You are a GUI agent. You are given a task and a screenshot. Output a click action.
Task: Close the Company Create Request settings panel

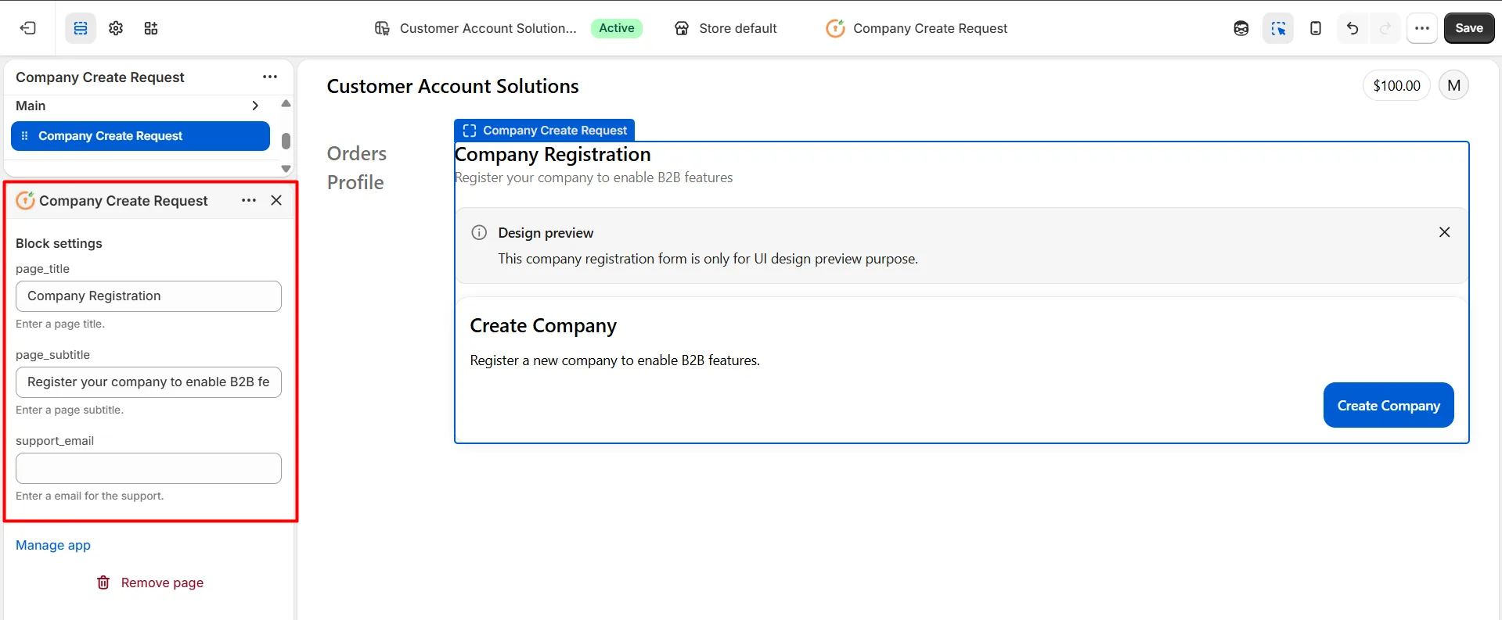click(x=276, y=200)
